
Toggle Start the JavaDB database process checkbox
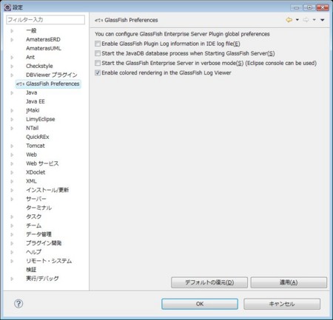pos(98,53)
